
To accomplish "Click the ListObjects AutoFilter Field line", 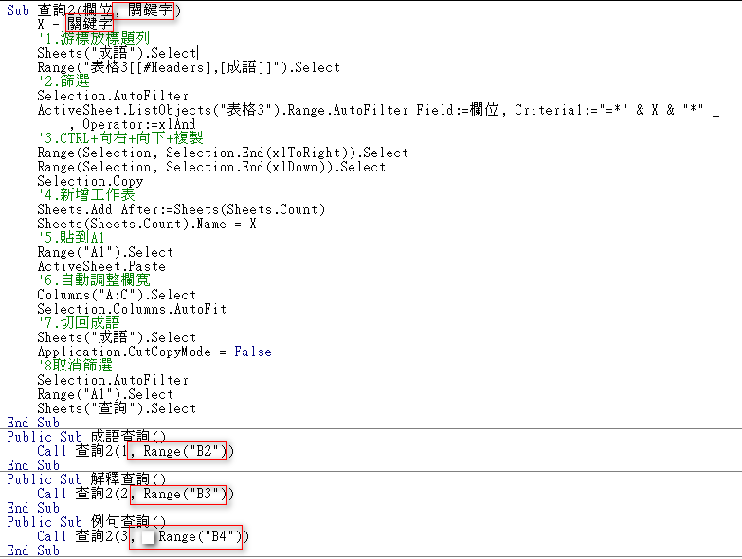I will (378, 110).
